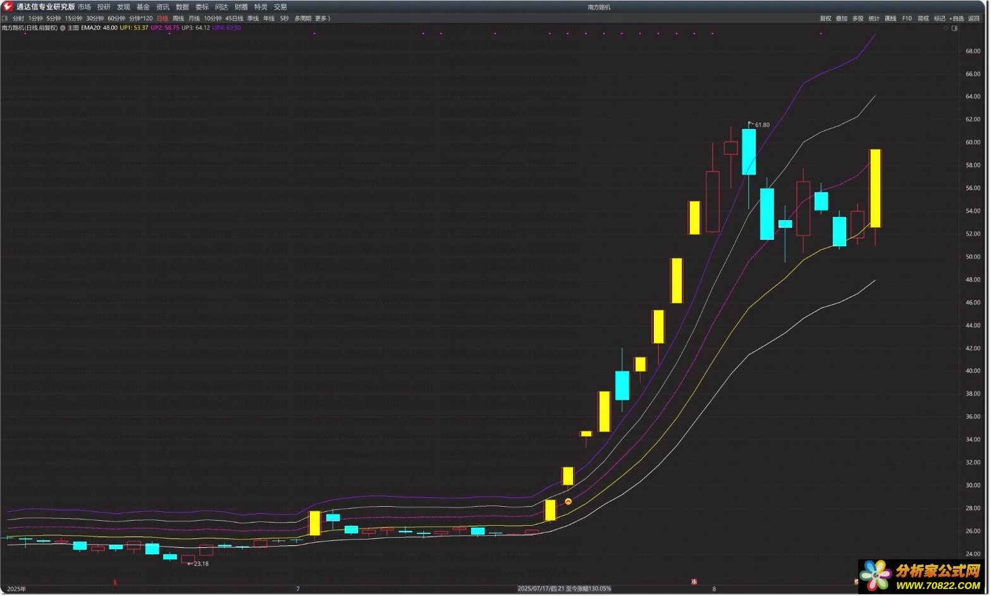Click the 至今涨幅130.05% date status text

point(588,589)
